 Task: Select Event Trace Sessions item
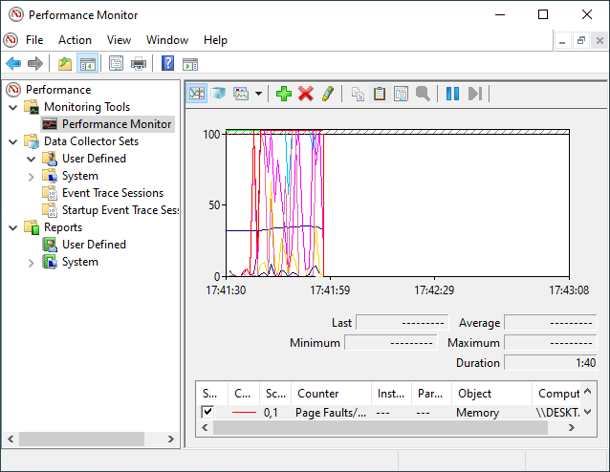pyautogui.click(x=113, y=193)
